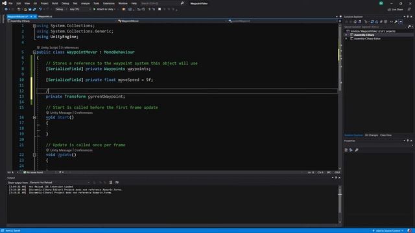Screen dimensions: 415x233
Task: Open the Help menu
Action: click(x=134, y=3)
